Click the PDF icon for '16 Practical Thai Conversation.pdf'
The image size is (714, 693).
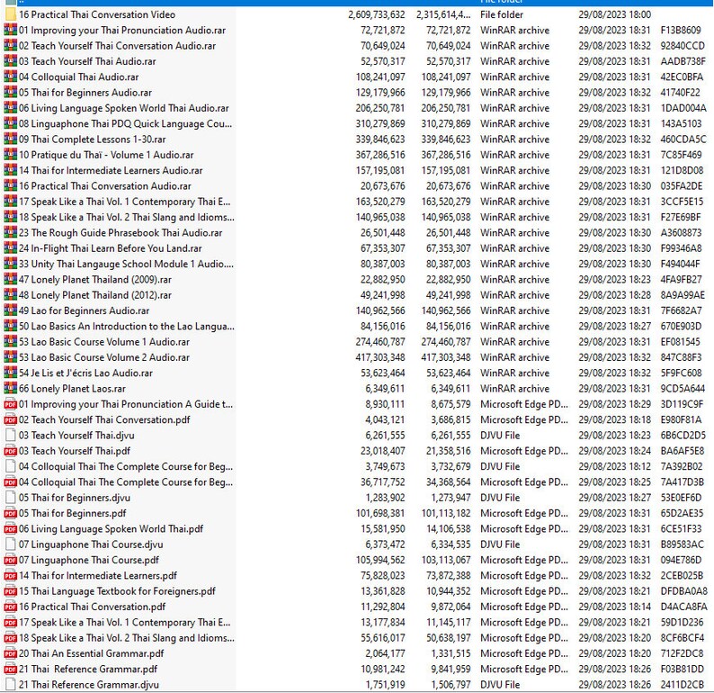11,607
